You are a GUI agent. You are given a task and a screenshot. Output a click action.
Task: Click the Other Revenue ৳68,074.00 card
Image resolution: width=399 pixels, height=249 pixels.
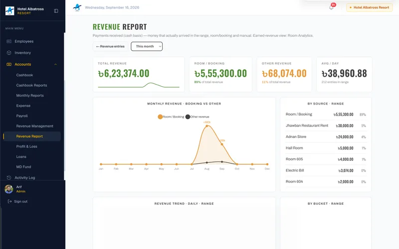pyautogui.click(x=284, y=74)
